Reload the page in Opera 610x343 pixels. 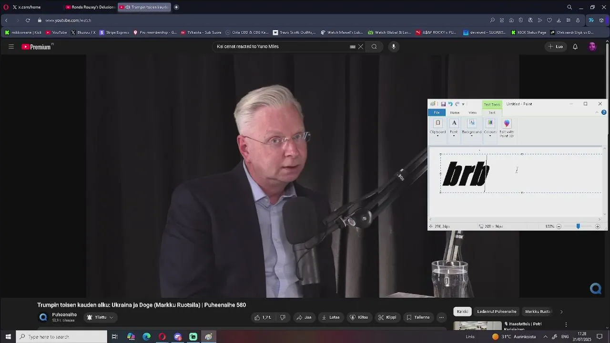coord(28,20)
